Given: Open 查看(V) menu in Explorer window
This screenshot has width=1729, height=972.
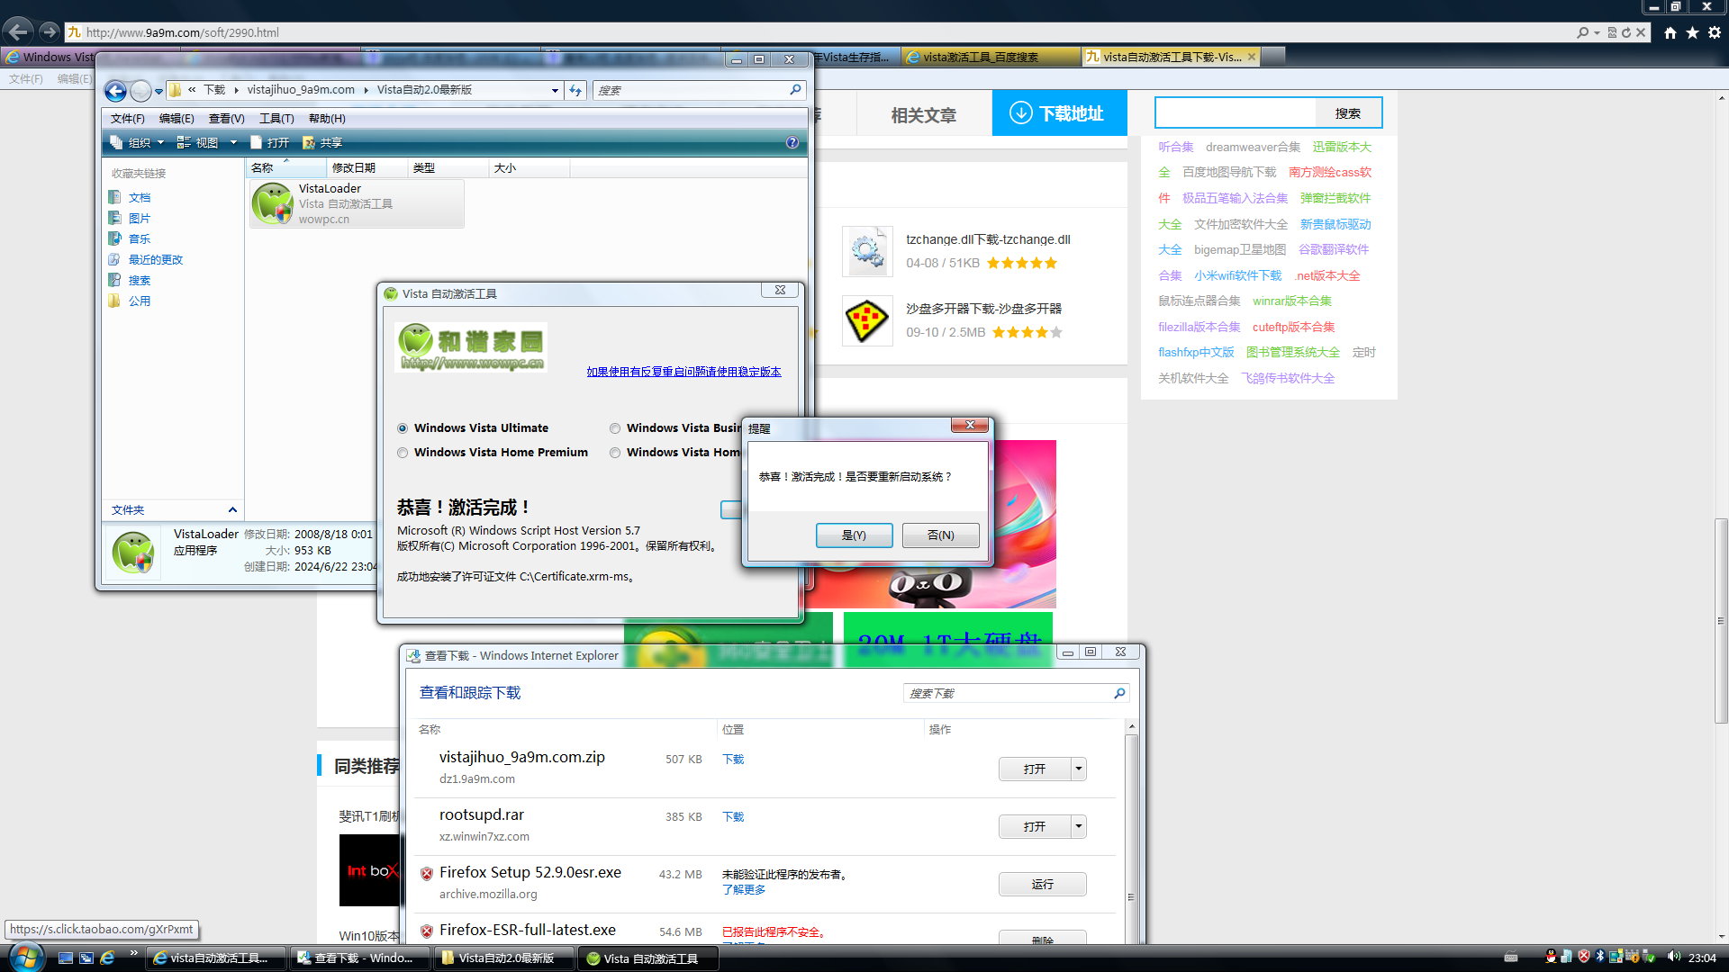Looking at the screenshot, I should (x=226, y=119).
